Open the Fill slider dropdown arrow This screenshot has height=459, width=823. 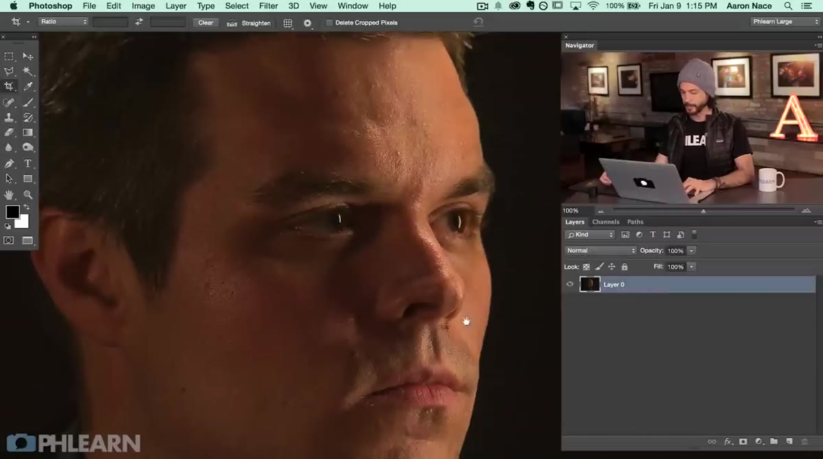[691, 266]
